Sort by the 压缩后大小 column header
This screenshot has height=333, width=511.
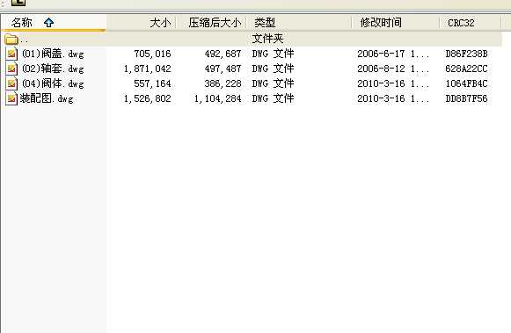click(x=212, y=23)
